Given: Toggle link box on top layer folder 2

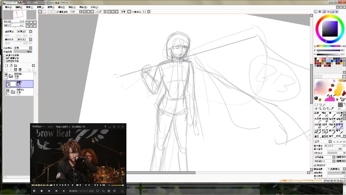Looking at the screenshot, I should [x=6, y=78].
